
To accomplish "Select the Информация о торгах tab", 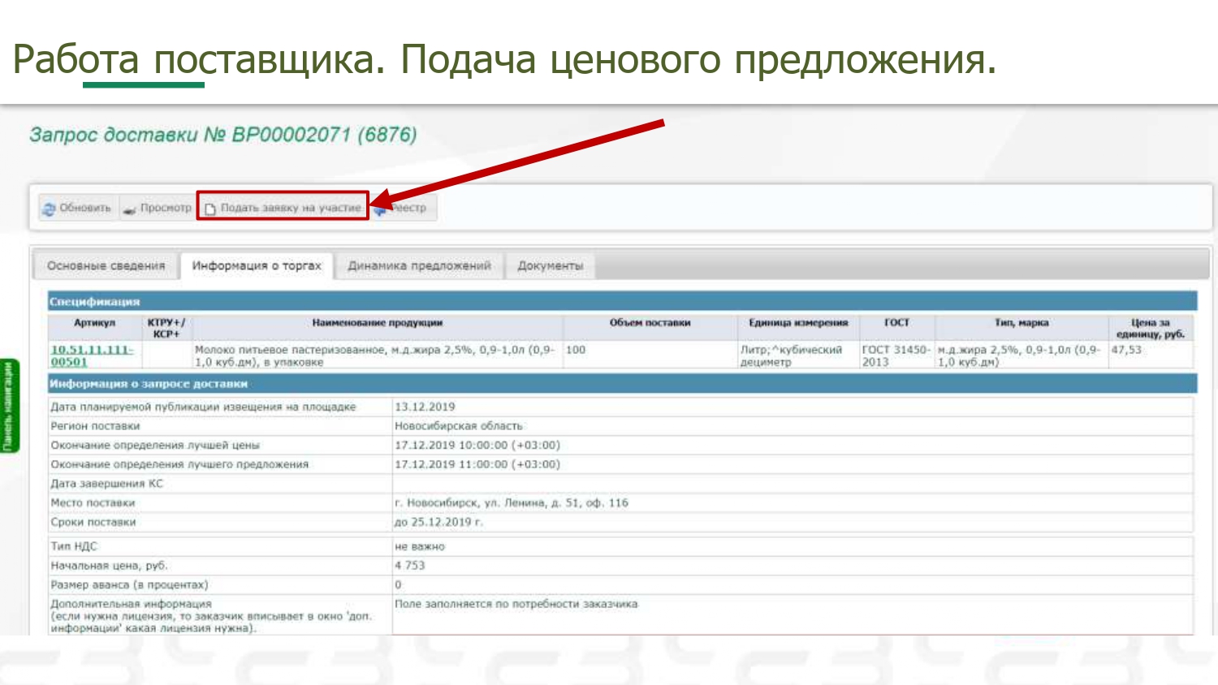I will [x=257, y=266].
